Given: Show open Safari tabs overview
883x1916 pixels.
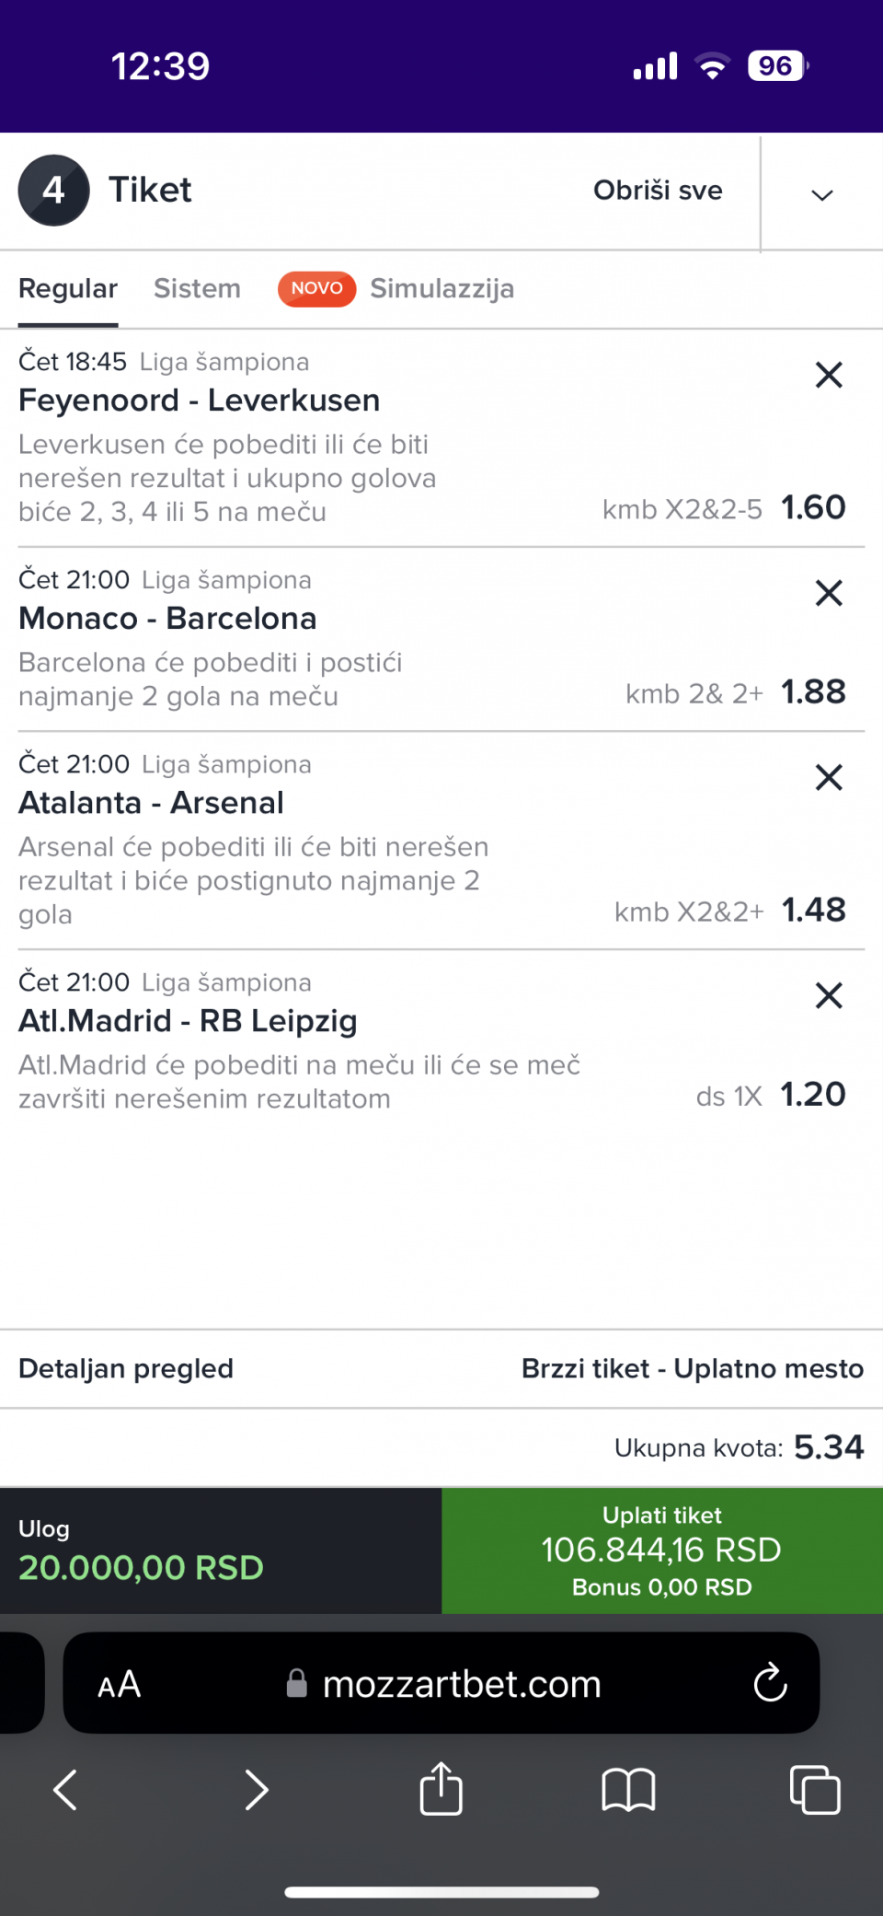Looking at the screenshot, I should click(x=815, y=1790).
